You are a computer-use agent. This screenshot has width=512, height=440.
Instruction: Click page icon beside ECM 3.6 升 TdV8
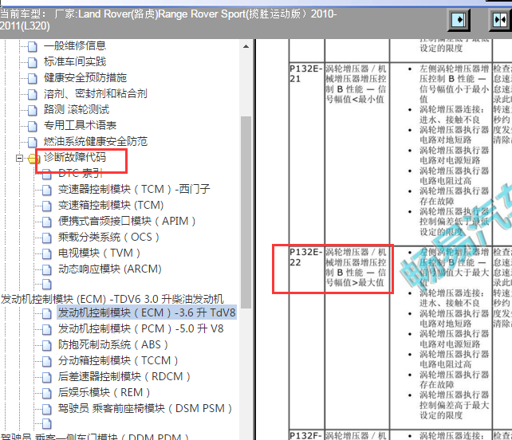pos(47,314)
